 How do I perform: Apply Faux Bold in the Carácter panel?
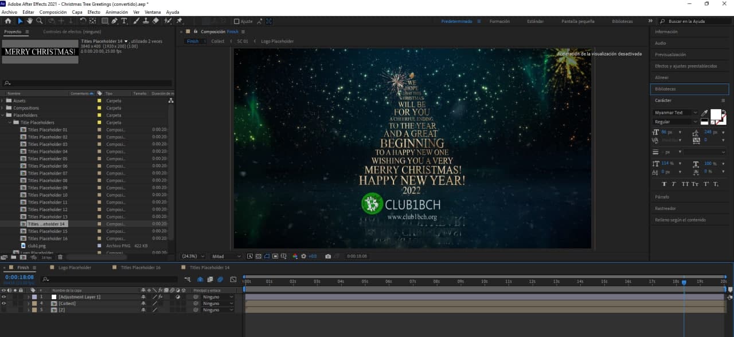tap(664, 184)
